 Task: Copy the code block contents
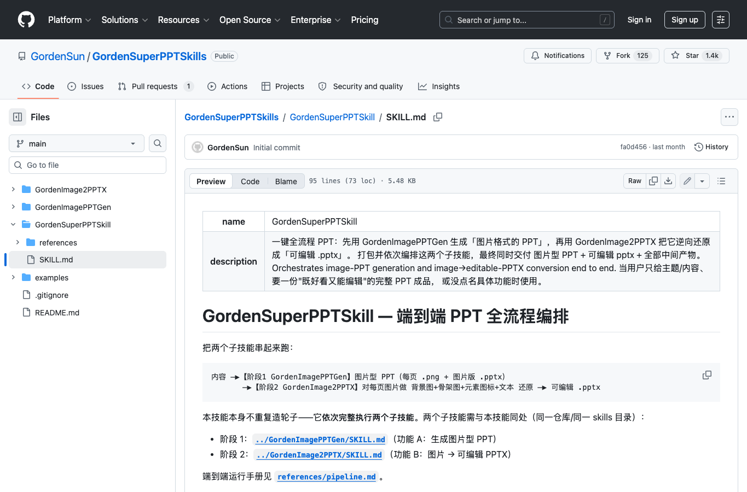(x=707, y=375)
